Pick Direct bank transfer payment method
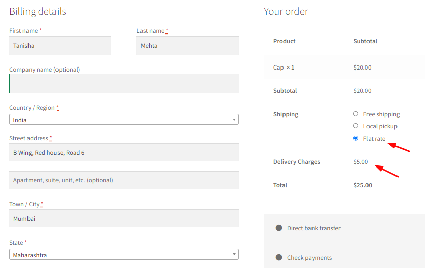 [279, 228]
